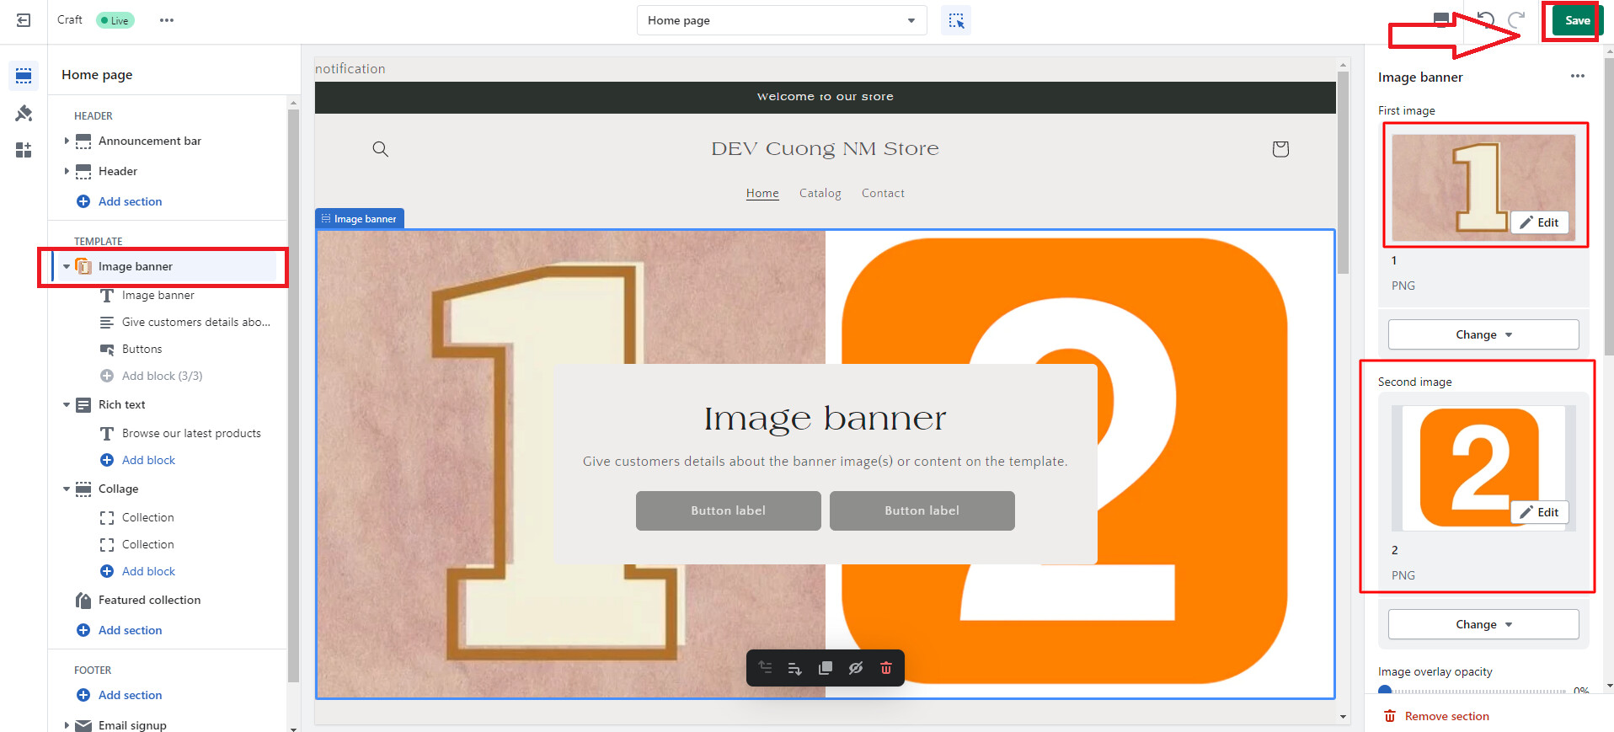This screenshot has height=732, width=1614.
Task: Open Change dropdown for Second image
Action: [1483, 624]
